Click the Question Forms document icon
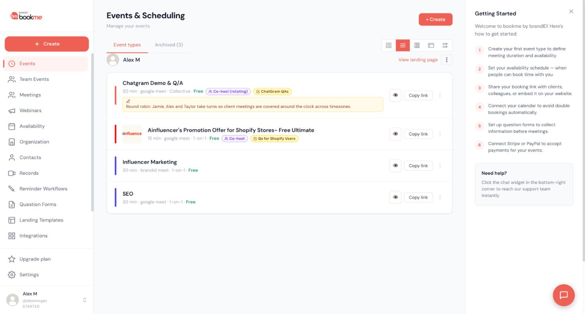Image resolution: width=585 pixels, height=314 pixels. [12, 205]
